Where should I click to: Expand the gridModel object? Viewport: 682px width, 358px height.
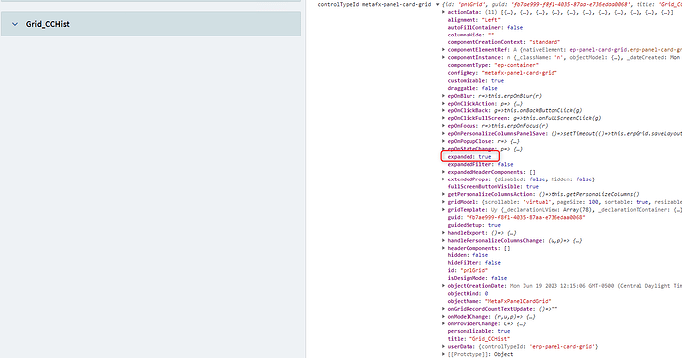pos(443,202)
